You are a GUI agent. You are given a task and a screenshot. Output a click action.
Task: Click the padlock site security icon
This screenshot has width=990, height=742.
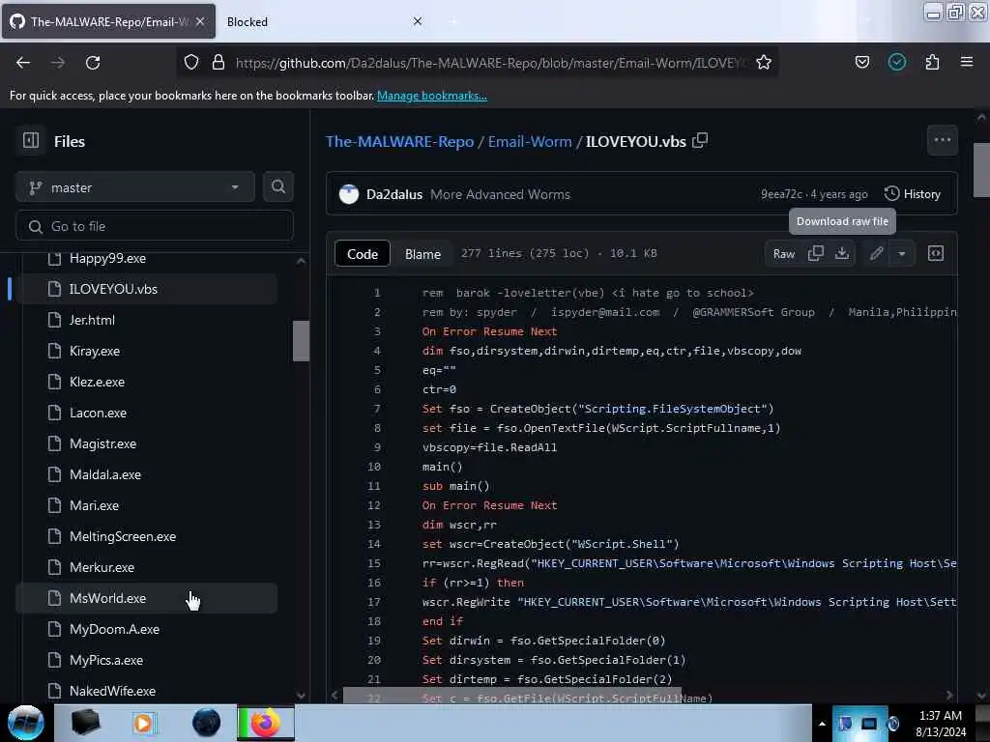[218, 62]
